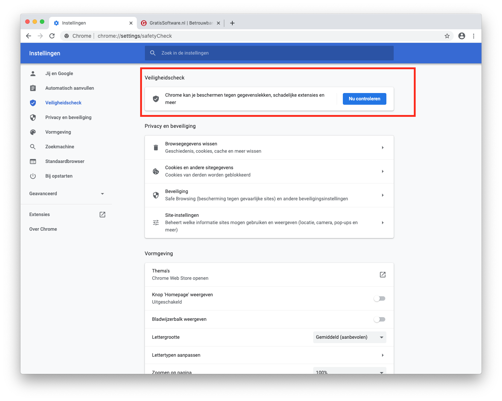
Task: Expand Browsegegevens wissen row arrow
Action: pos(382,148)
